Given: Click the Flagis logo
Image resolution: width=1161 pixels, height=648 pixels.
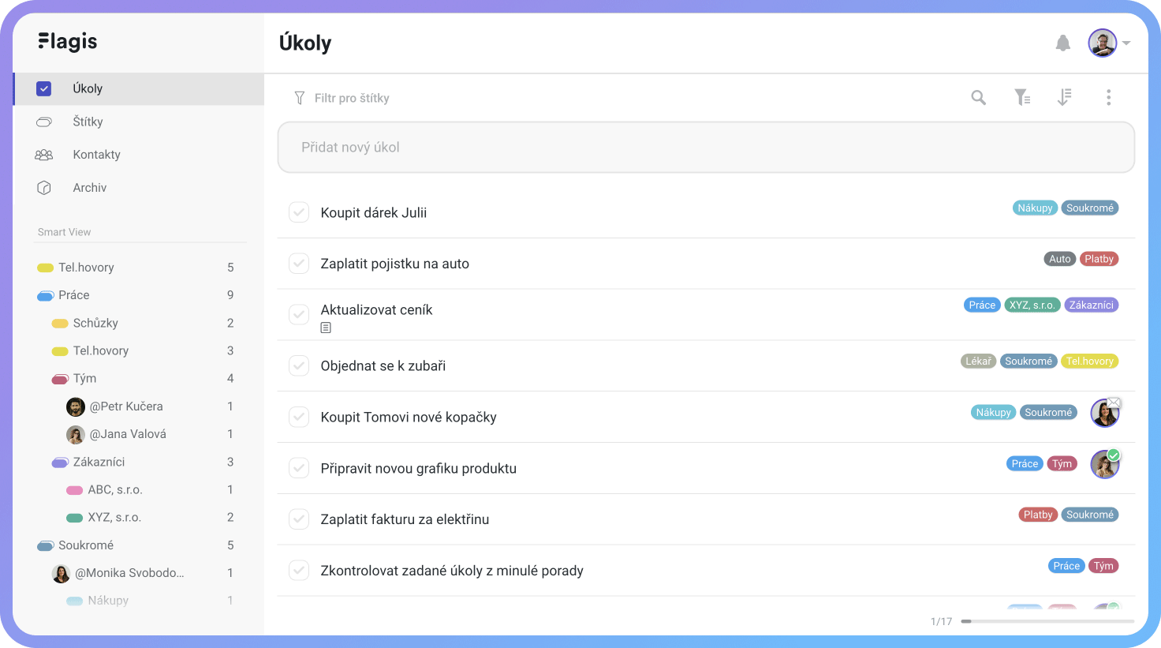Looking at the screenshot, I should click(x=68, y=41).
